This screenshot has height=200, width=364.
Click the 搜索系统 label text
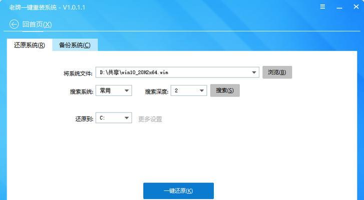[82, 92]
